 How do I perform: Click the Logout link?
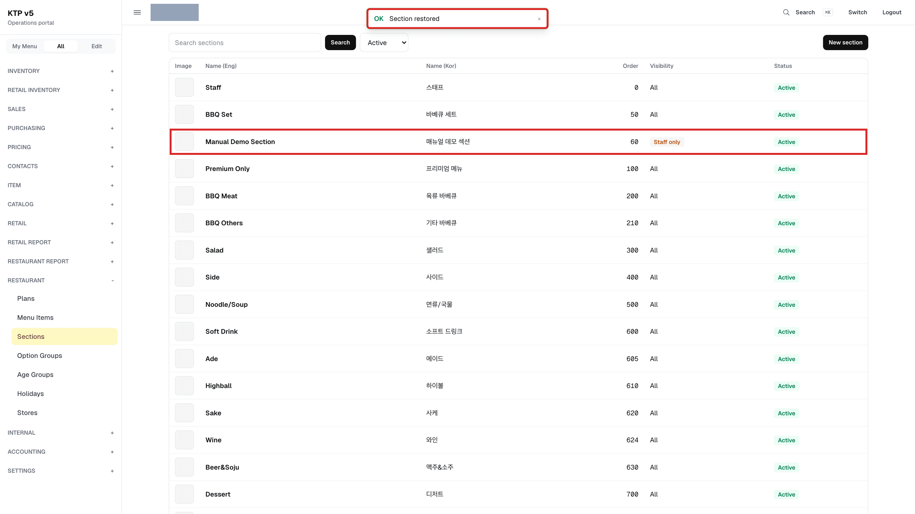891,12
